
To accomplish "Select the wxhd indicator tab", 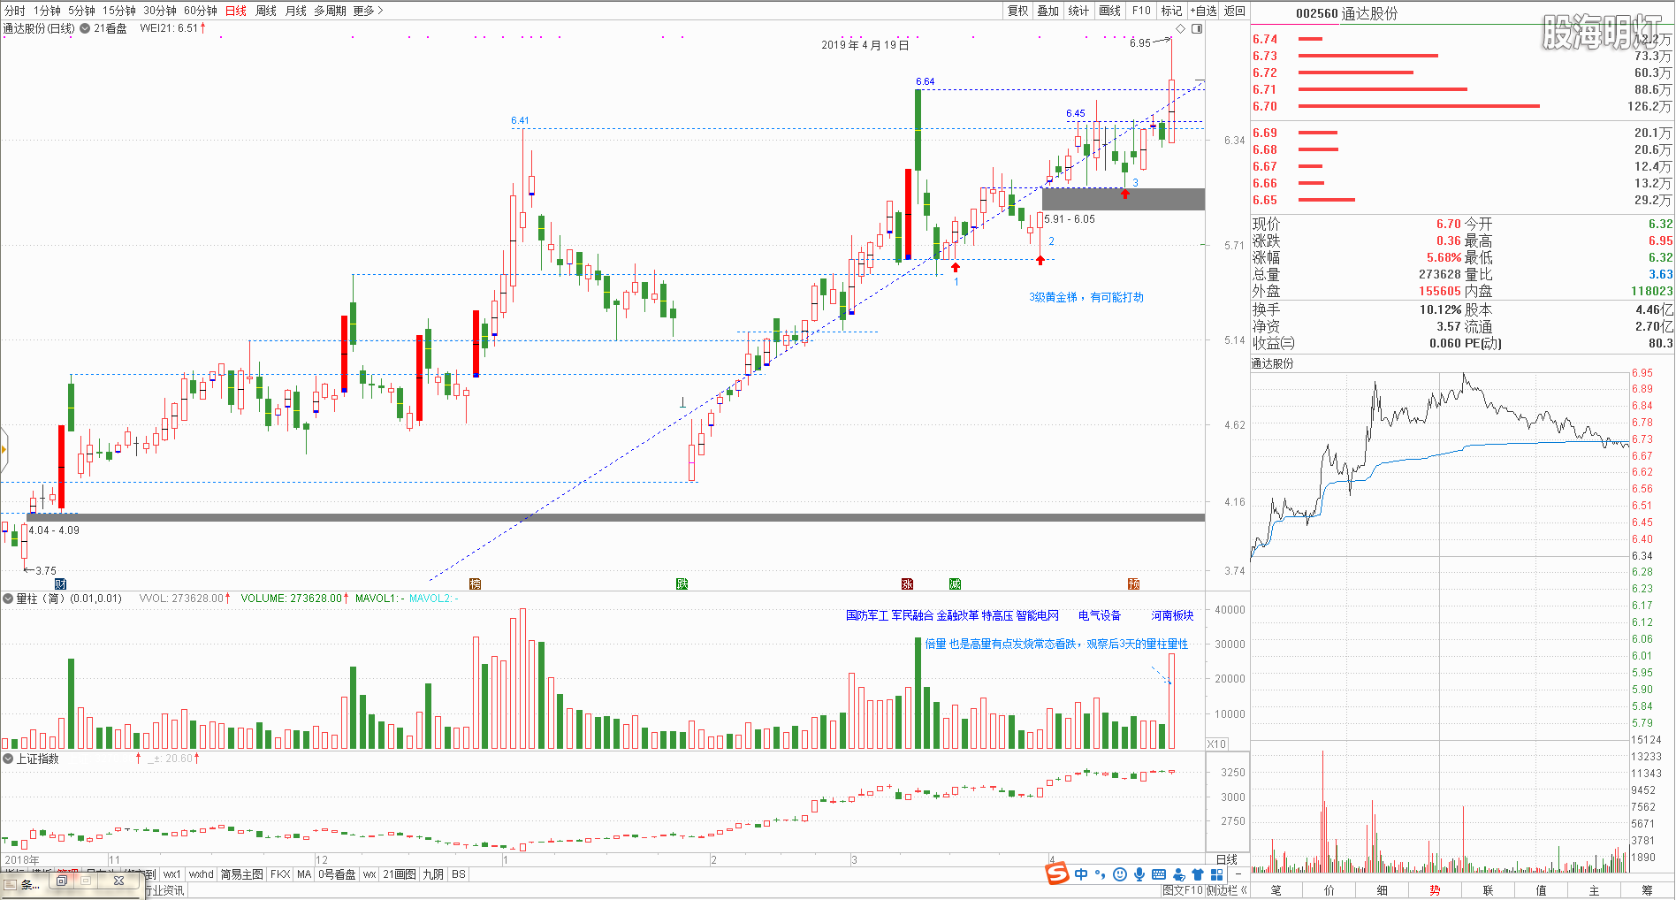I will click(x=202, y=874).
